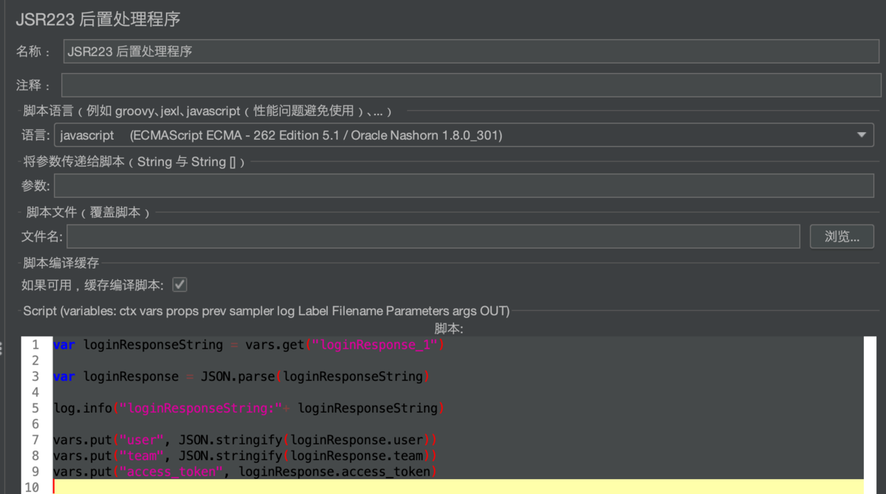
Task: Toggle the 缓存编译脚本 checkbox
Action: pyautogui.click(x=179, y=284)
